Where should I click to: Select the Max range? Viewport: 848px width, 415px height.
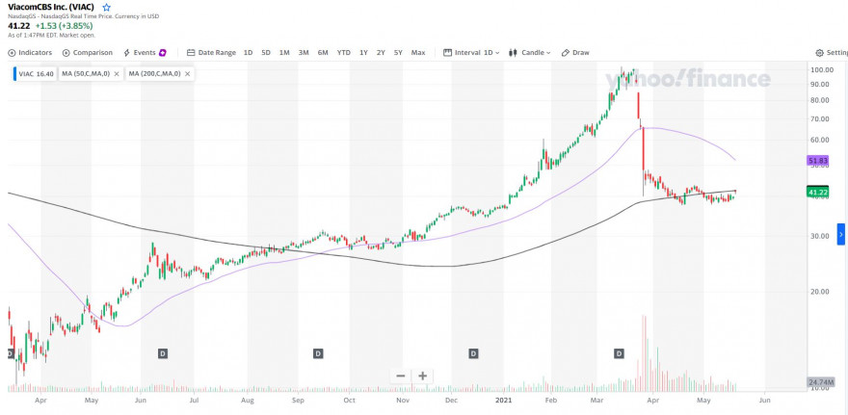[418, 52]
